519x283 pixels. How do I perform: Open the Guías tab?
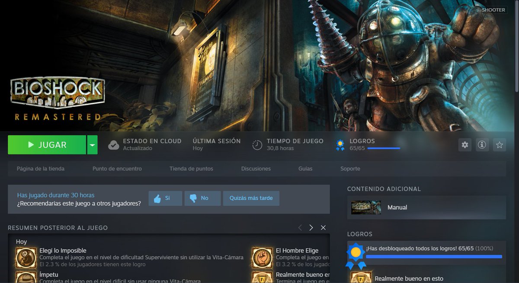pyautogui.click(x=305, y=169)
